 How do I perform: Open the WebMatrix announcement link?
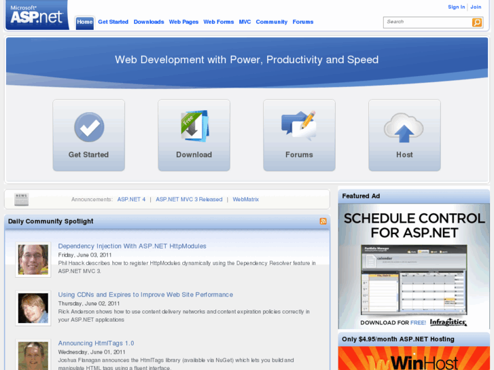coord(246,200)
